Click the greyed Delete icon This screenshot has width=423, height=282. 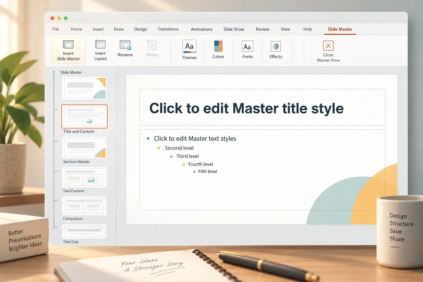click(x=152, y=45)
